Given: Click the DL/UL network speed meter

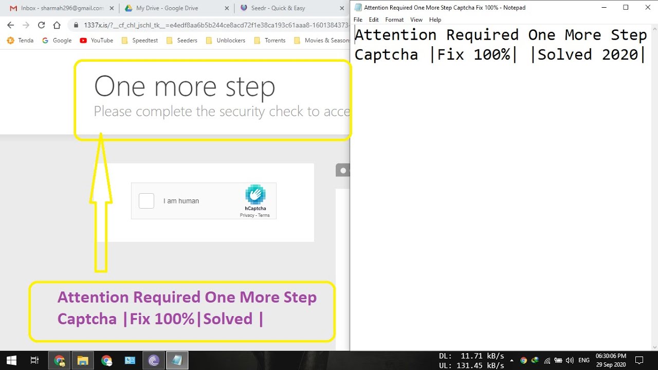Looking at the screenshot, I should click(x=471, y=361).
